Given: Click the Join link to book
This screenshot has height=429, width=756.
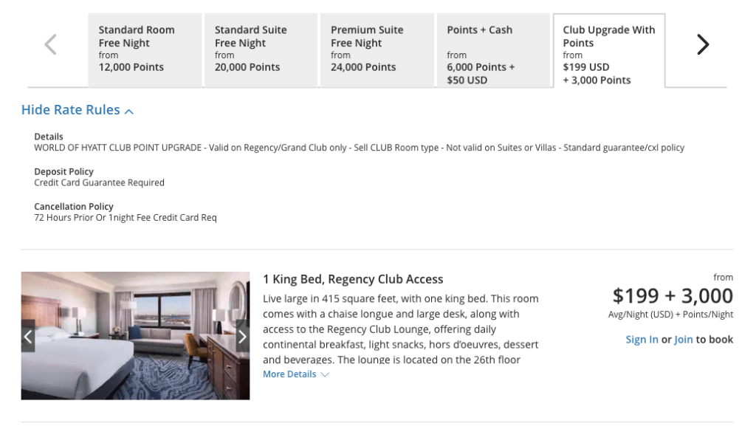Looking at the screenshot, I should point(683,340).
